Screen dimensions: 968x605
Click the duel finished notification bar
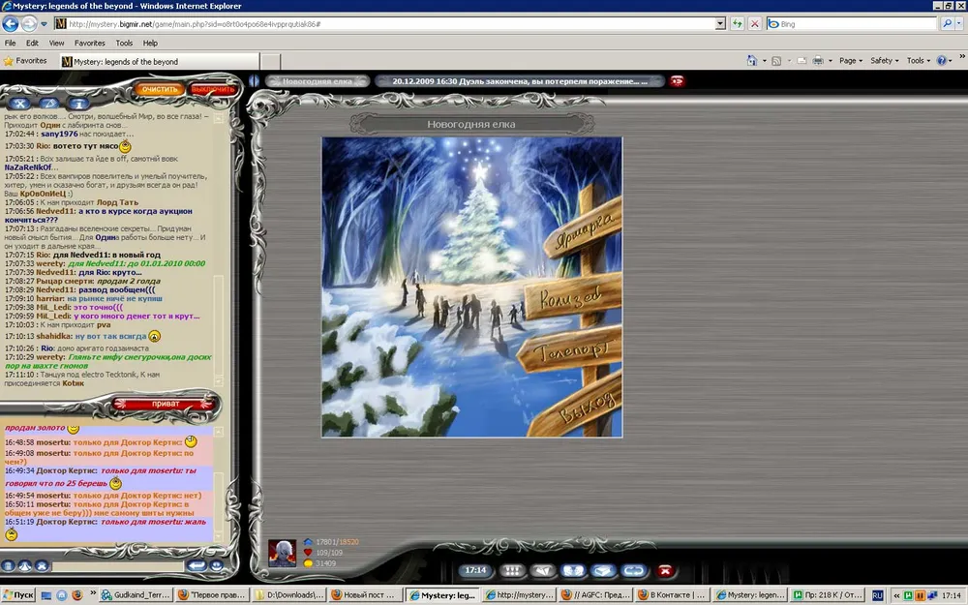coord(520,81)
